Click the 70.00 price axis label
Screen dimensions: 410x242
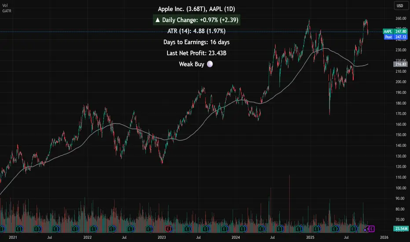coord(401,220)
